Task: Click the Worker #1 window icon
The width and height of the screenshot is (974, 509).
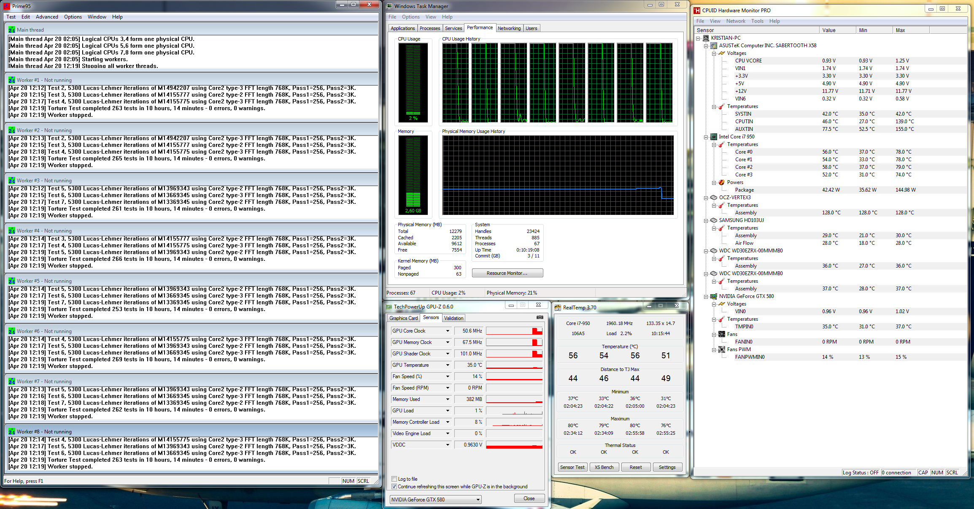Action: point(11,80)
